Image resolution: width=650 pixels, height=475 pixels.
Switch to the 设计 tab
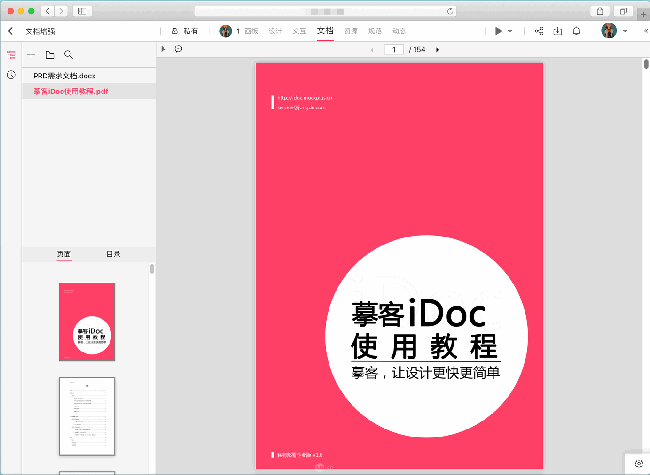(275, 31)
